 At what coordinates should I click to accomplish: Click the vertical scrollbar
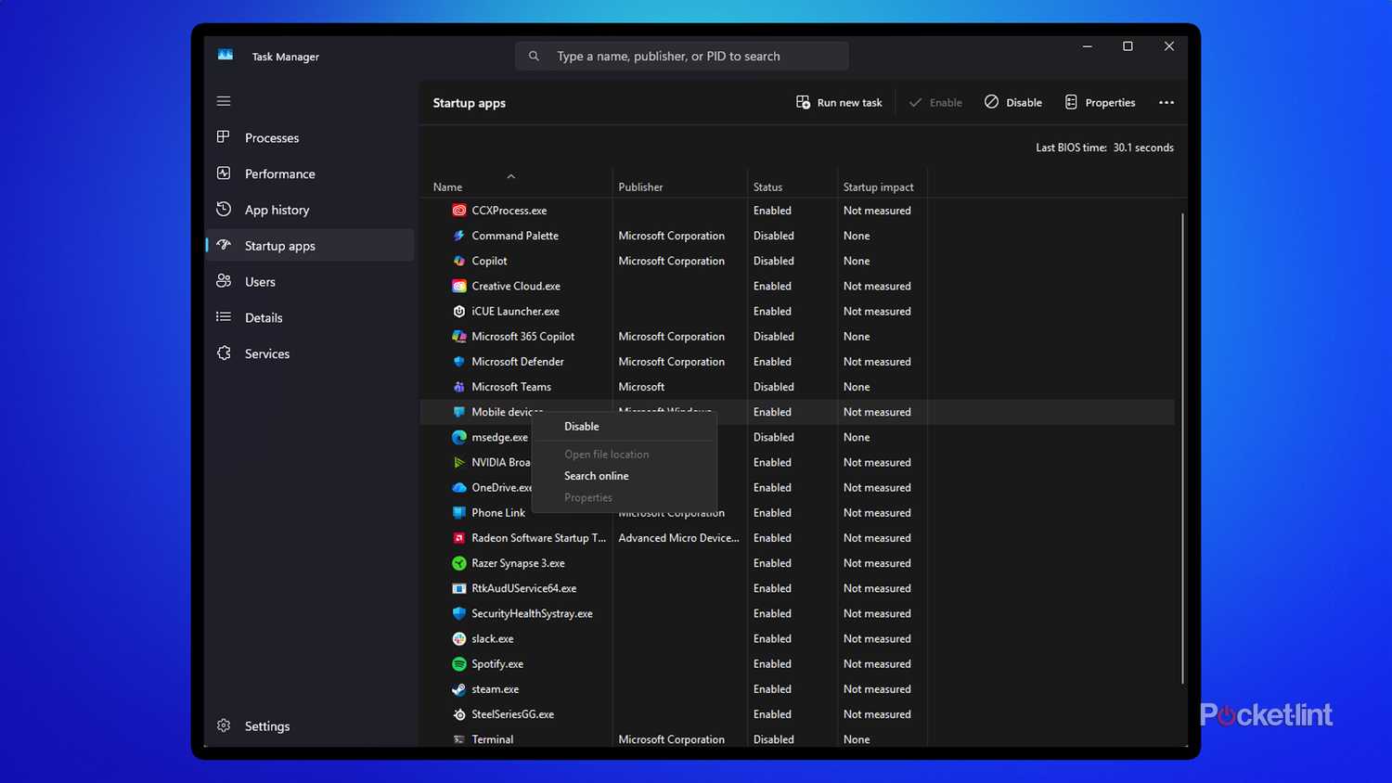1182,445
